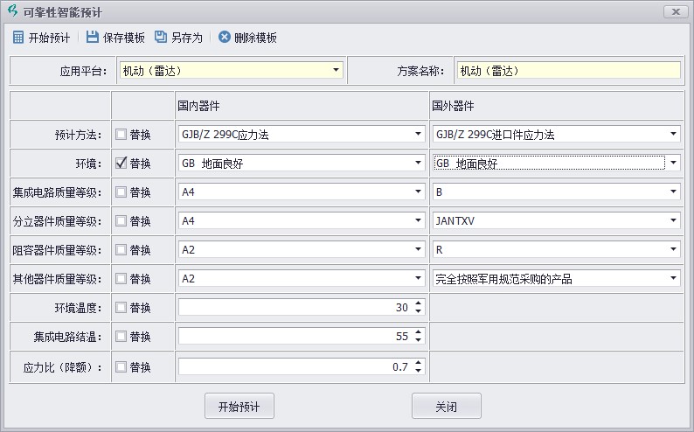Click the 删除模板 delete icon
This screenshot has height=432, width=694.
pyautogui.click(x=225, y=38)
